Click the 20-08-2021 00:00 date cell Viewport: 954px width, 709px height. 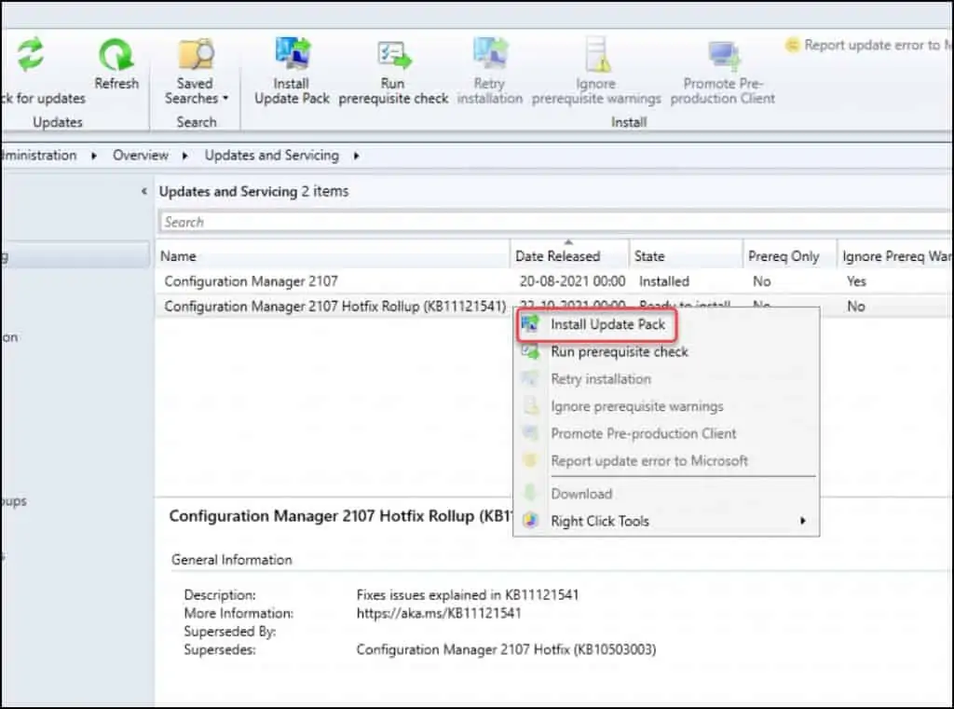572,281
